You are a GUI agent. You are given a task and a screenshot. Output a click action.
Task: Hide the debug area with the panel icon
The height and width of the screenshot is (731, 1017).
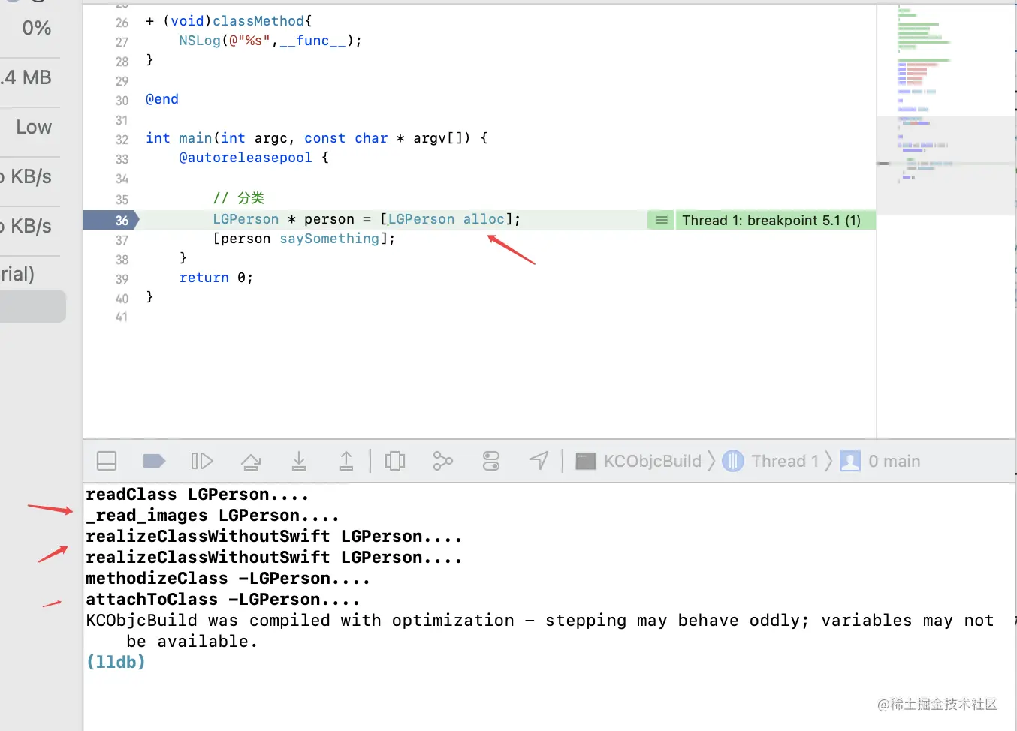[107, 461]
